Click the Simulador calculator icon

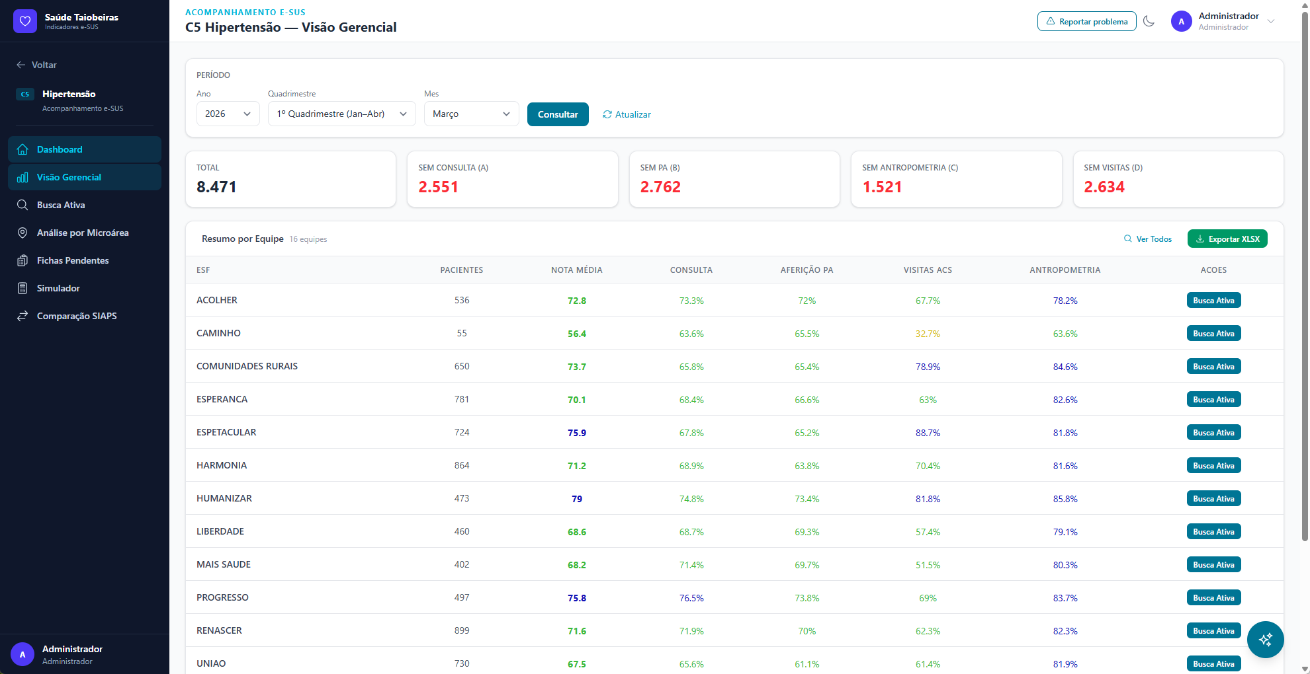click(22, 288)
